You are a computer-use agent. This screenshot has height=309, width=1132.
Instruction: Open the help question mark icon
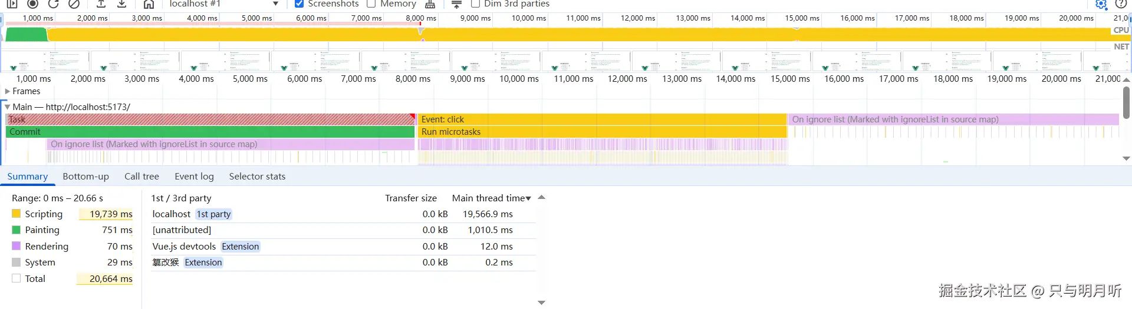1121,4
